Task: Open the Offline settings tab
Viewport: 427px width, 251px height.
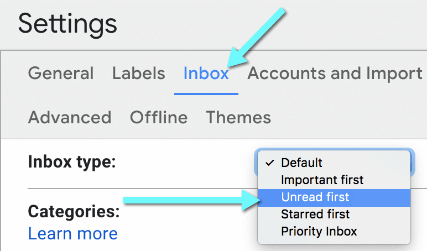Action: [x=159, y=117]
